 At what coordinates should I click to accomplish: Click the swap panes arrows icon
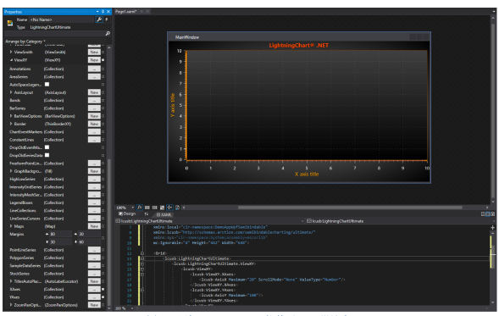pyautogui.click(x=147, y=214)
